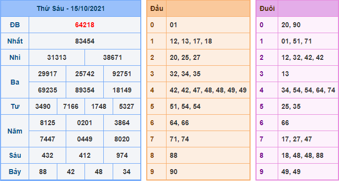Select fifth prize number 7447
The height and width of the screenshot is (181, 339).
point(47,139)
